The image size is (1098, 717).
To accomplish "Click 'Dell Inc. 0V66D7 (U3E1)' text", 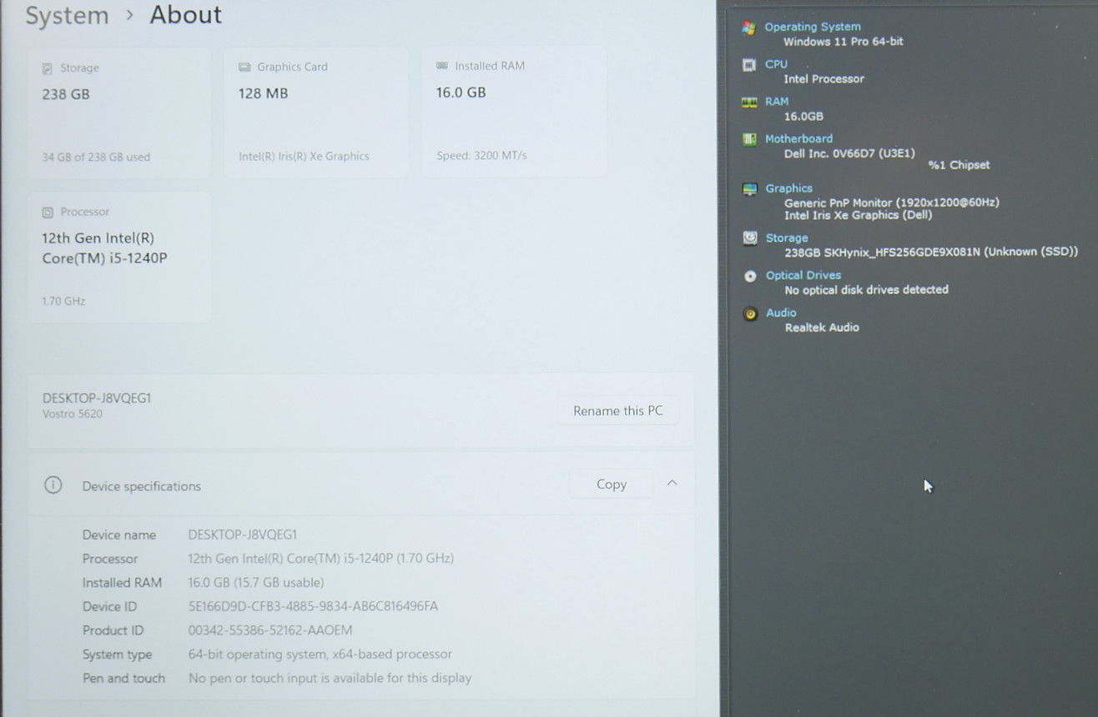I will click(849, 153).
